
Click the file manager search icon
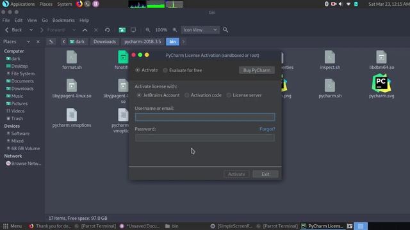225,30
